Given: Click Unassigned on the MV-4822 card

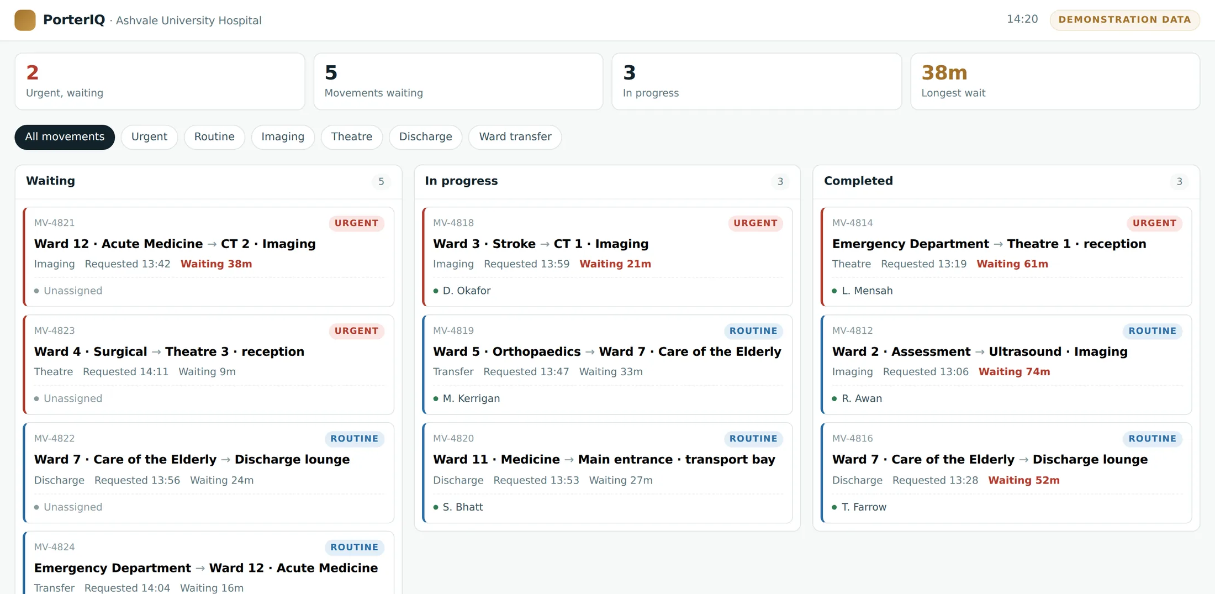Looking at the screenshot, I should pos(73,507).
